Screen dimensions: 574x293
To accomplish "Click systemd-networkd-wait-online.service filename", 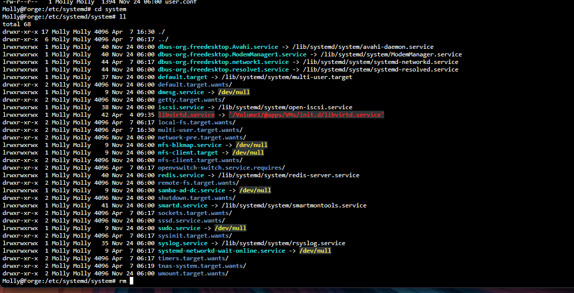I will pos(222,251).
